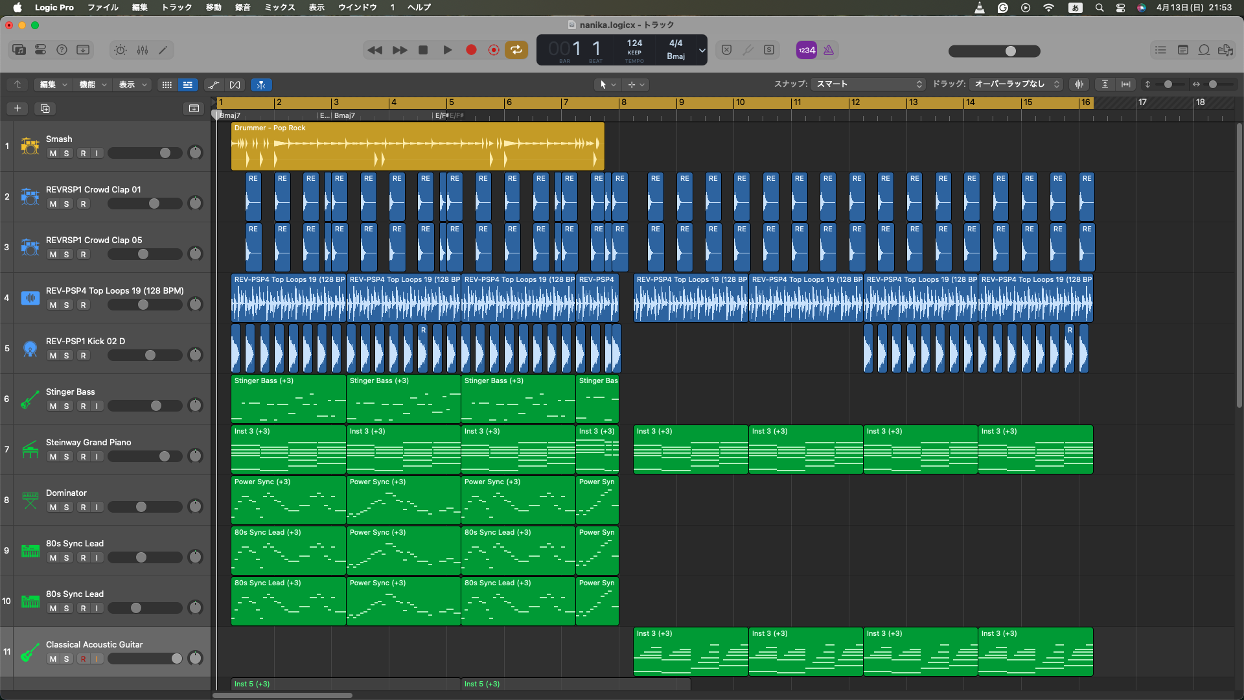1244x700 pixels.
Task: Open the 機能 dropdown in tracks area
Action: (x=93, y=85)
